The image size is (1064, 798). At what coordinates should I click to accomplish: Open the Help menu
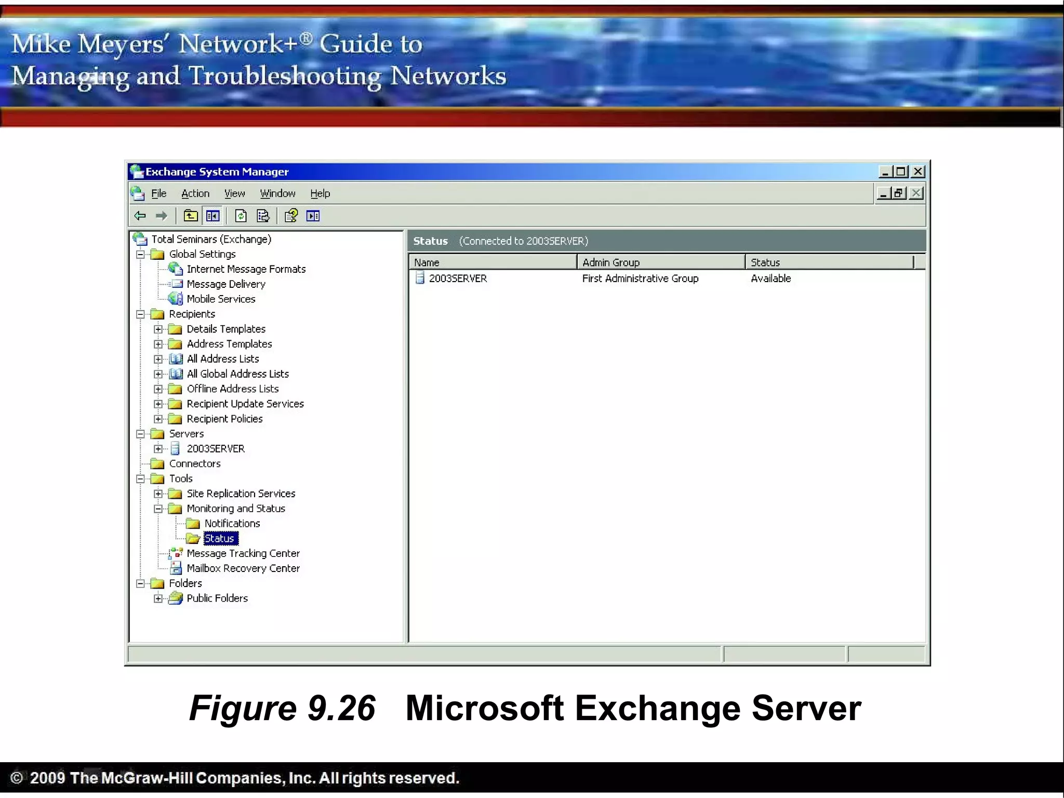(320, 193)
